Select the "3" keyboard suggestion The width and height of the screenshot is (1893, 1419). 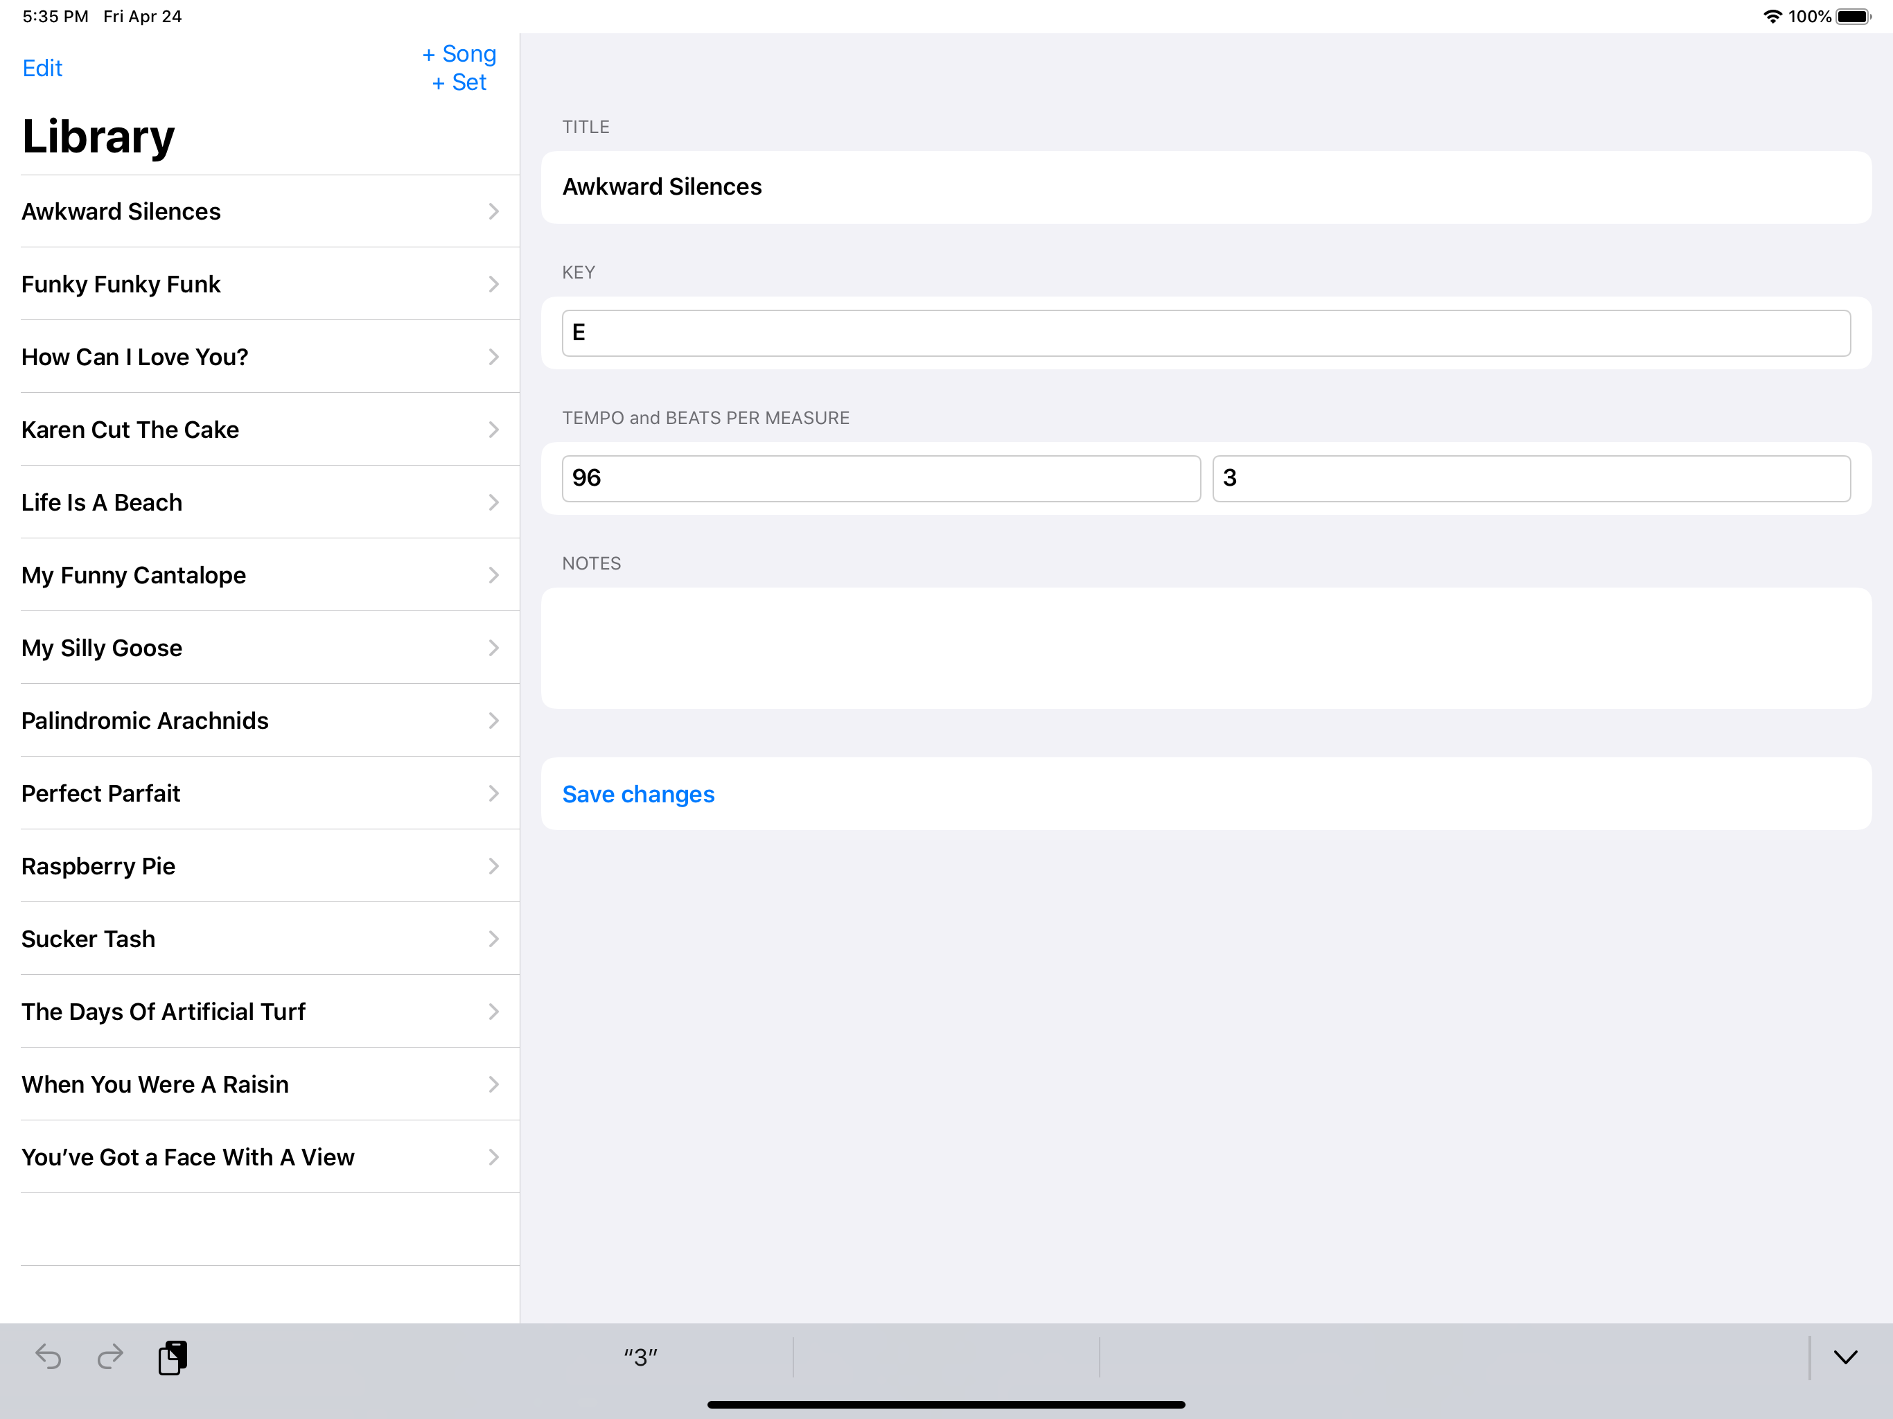[x=640, y=1357]
